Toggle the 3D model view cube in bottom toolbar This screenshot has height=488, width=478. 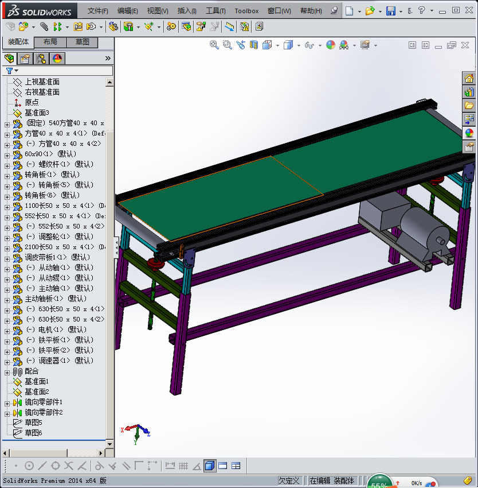tap(210, 466)
